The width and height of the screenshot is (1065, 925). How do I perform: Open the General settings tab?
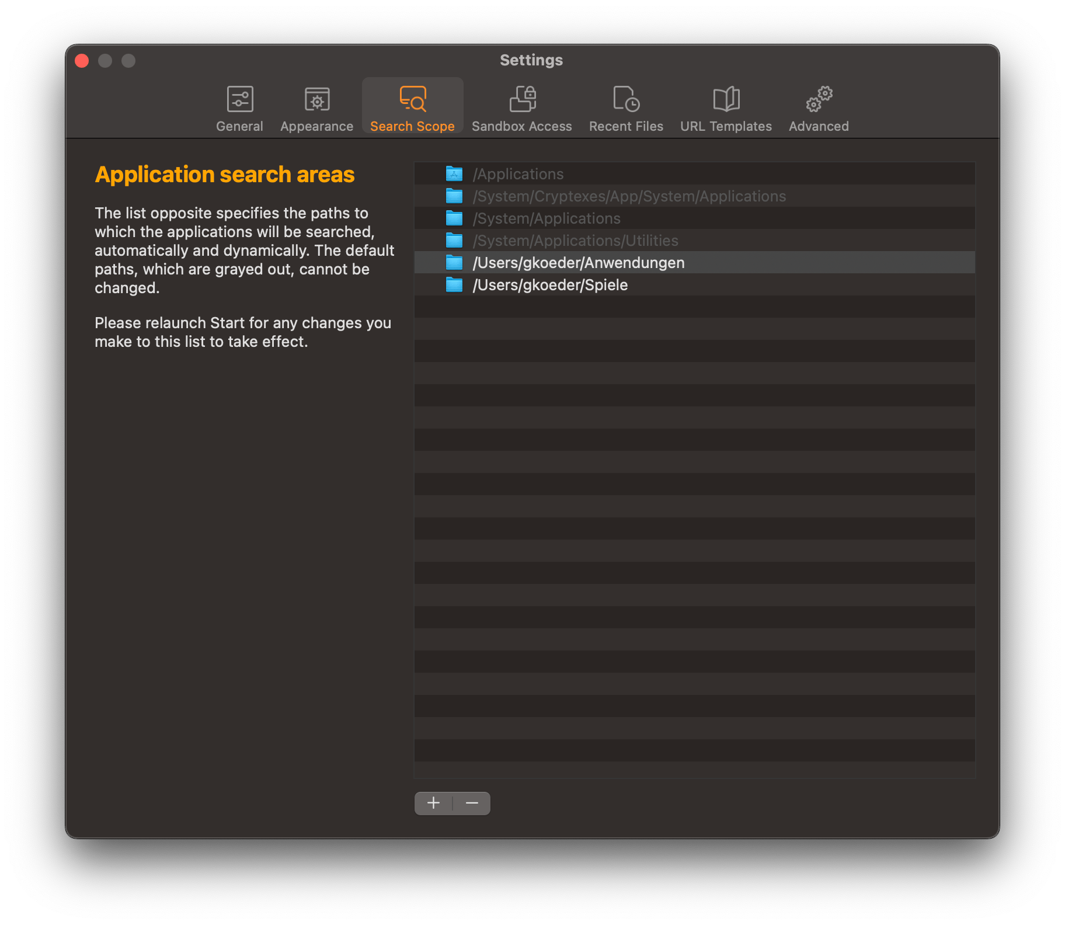pos(239,109)
